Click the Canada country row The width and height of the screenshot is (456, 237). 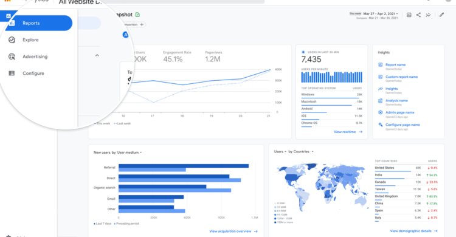[x=406, y=183]
